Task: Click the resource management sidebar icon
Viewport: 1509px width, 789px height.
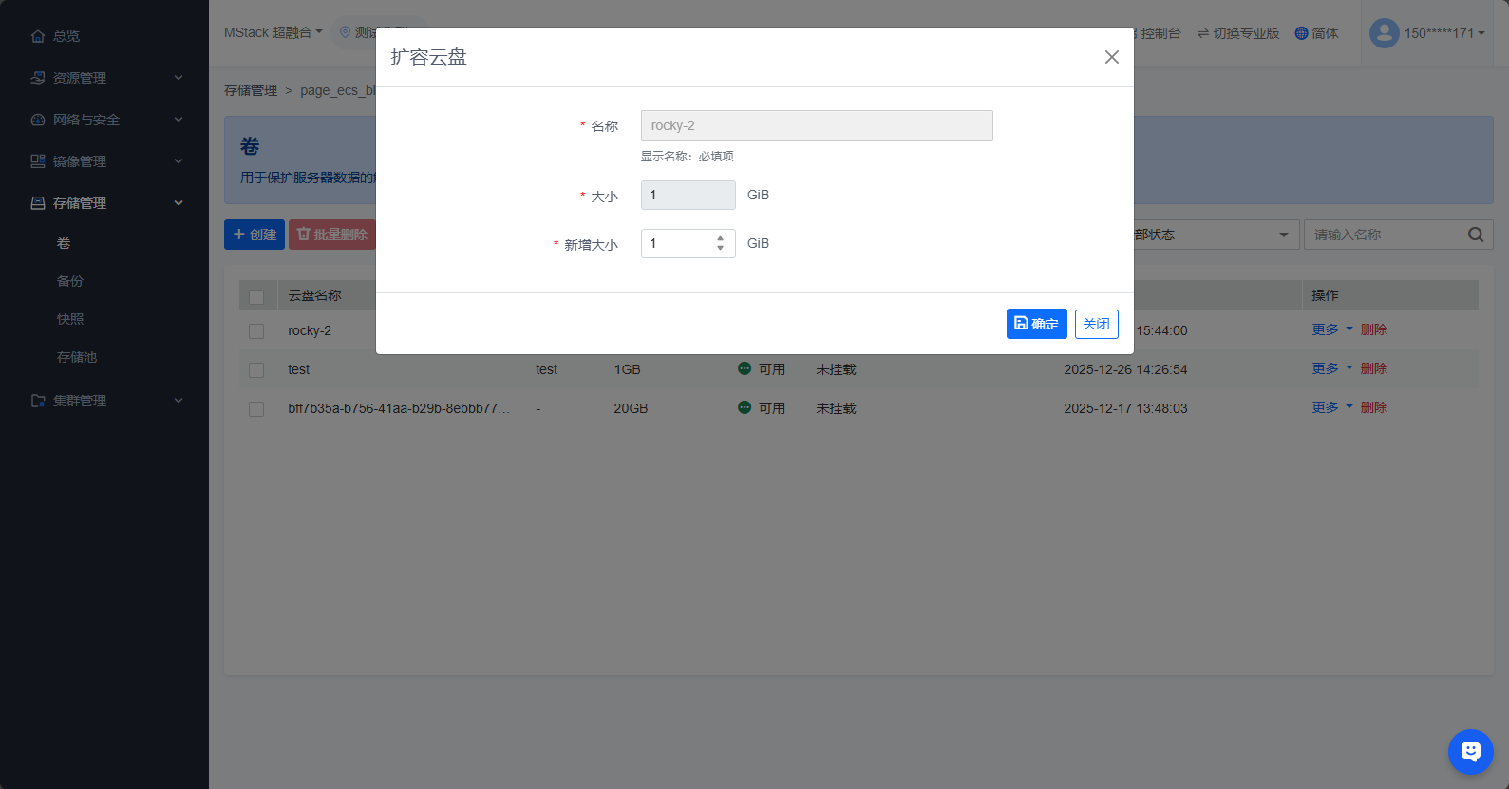Action: [x=38, y=78]
